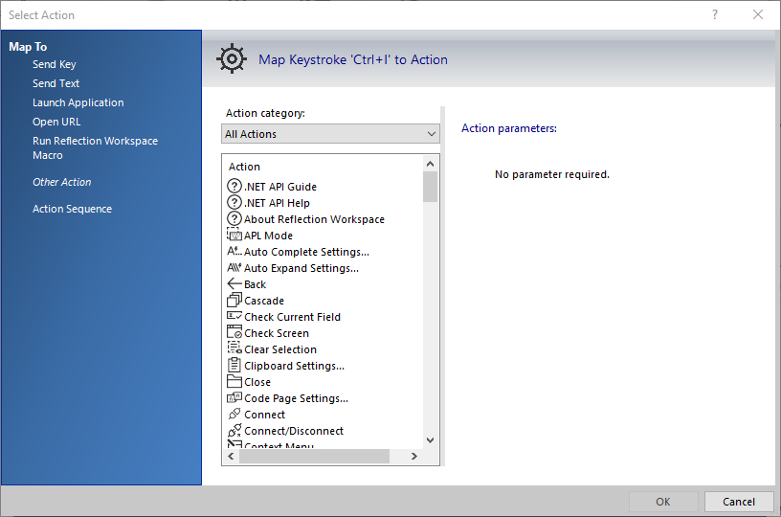The width and height of the screenshot is (781, 517).
Task: Select 'Check Current Field' list text
Action: point(292,317)
